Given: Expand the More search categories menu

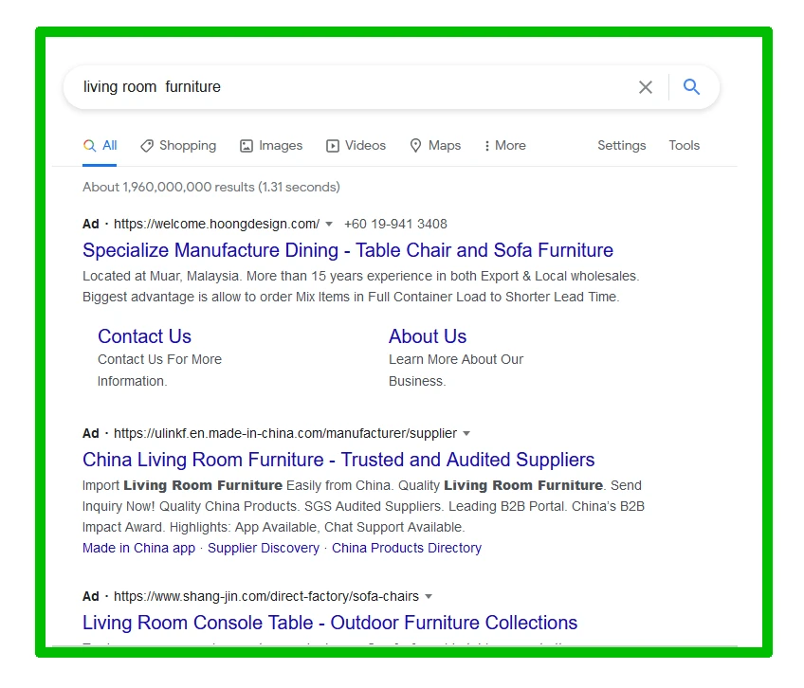Looking at the screenshot, I should (504, 146).
